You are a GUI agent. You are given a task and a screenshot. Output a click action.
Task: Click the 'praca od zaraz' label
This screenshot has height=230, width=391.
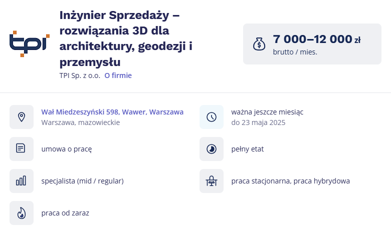(x=65, y=213)
